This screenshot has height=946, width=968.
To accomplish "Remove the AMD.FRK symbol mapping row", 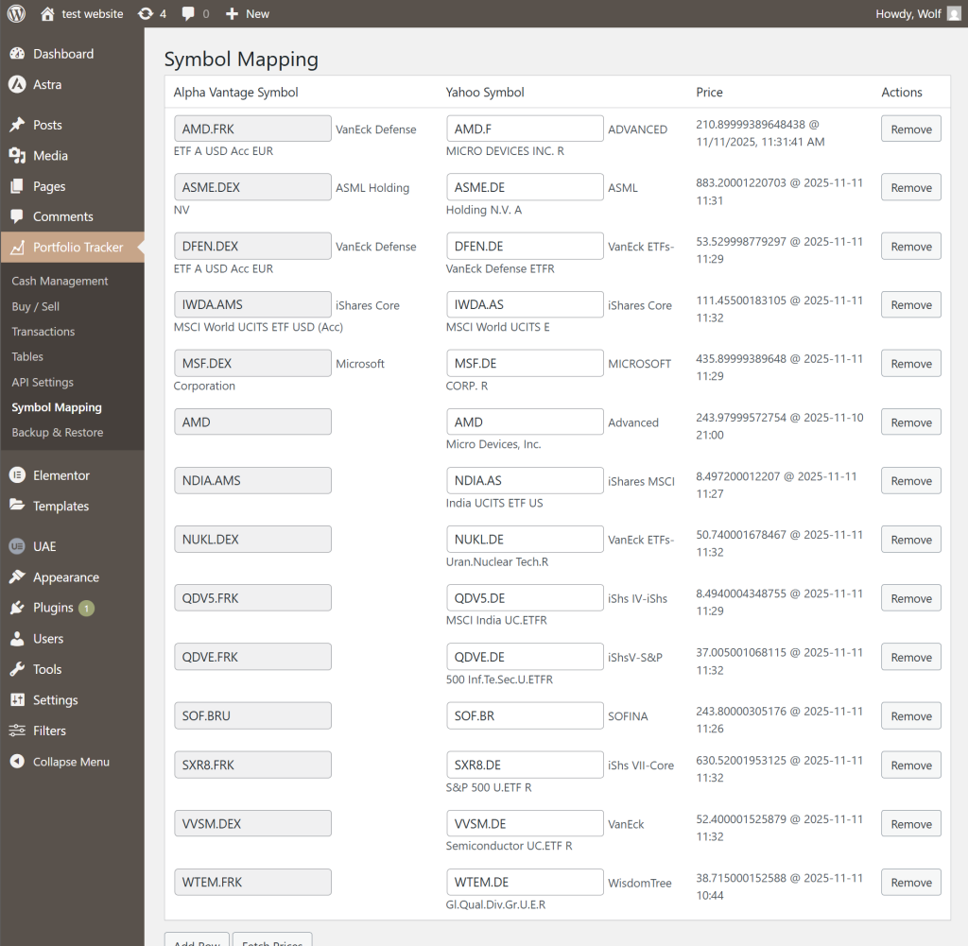I will 910,129.
